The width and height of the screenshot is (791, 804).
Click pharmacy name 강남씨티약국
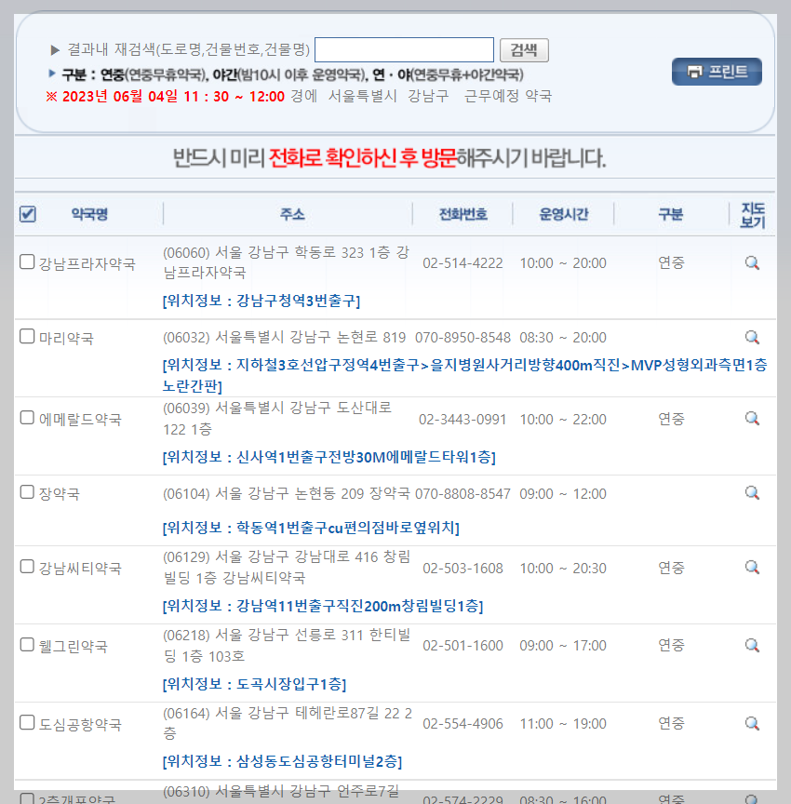coord(80,569)
